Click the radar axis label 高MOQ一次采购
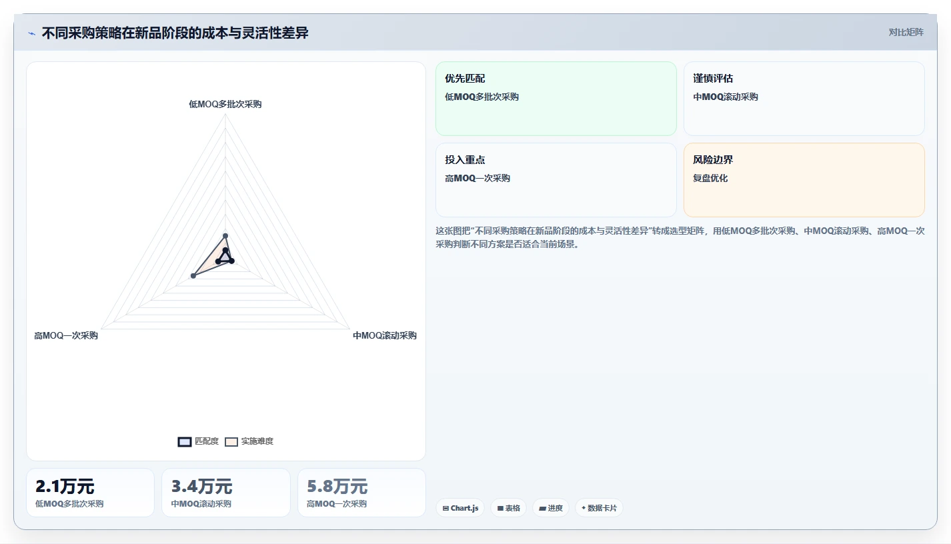This screenshot has height=544, width=951. click(66, 335)
